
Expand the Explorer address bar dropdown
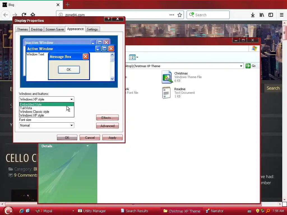[x=241, y=66]
